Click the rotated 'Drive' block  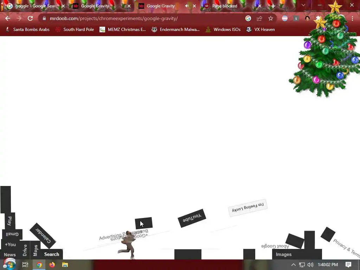tap(25, 250)
